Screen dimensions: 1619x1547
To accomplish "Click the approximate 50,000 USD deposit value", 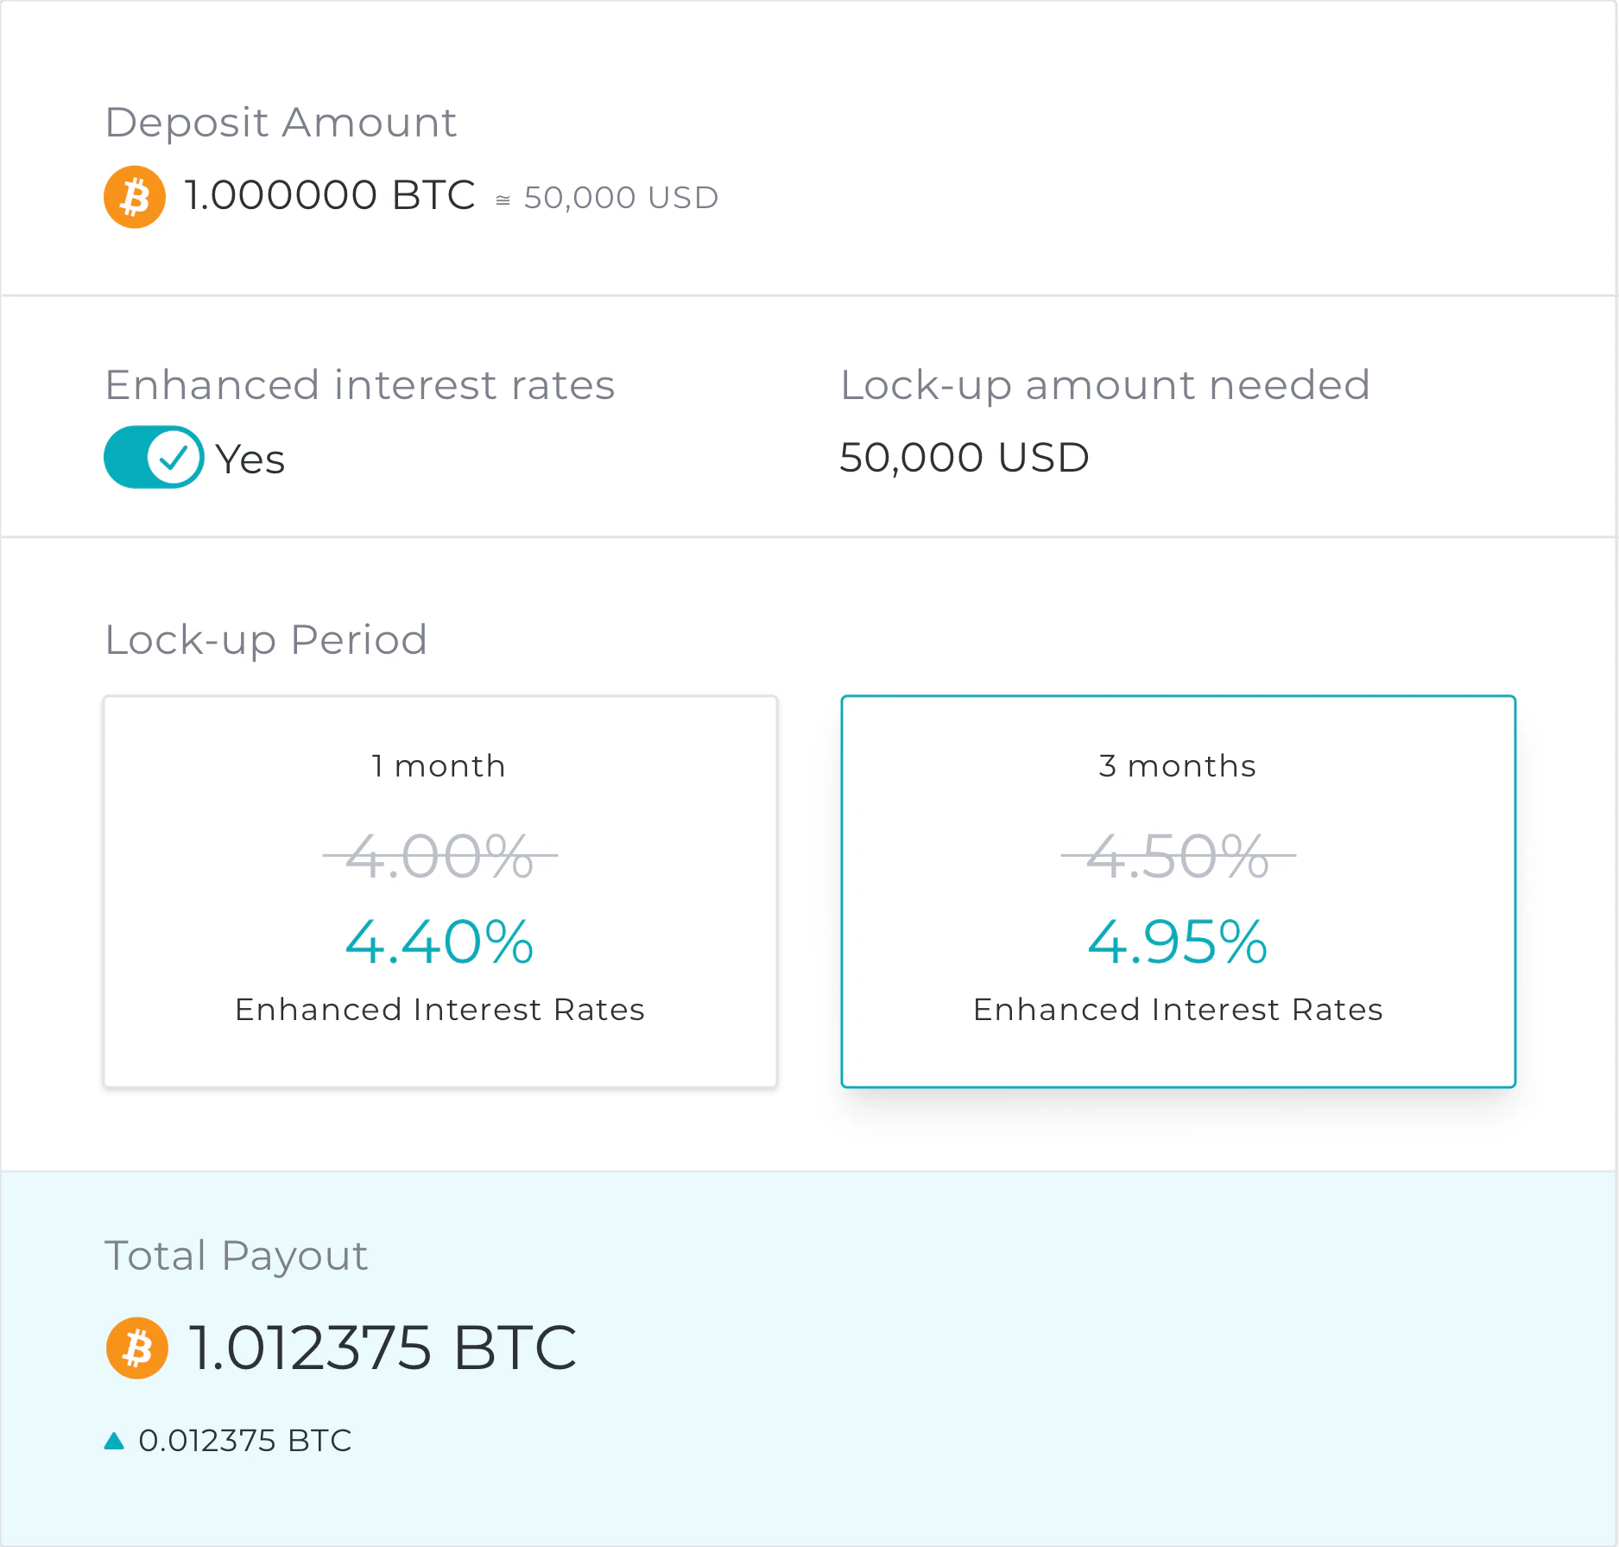I will [x=620, y=198].
